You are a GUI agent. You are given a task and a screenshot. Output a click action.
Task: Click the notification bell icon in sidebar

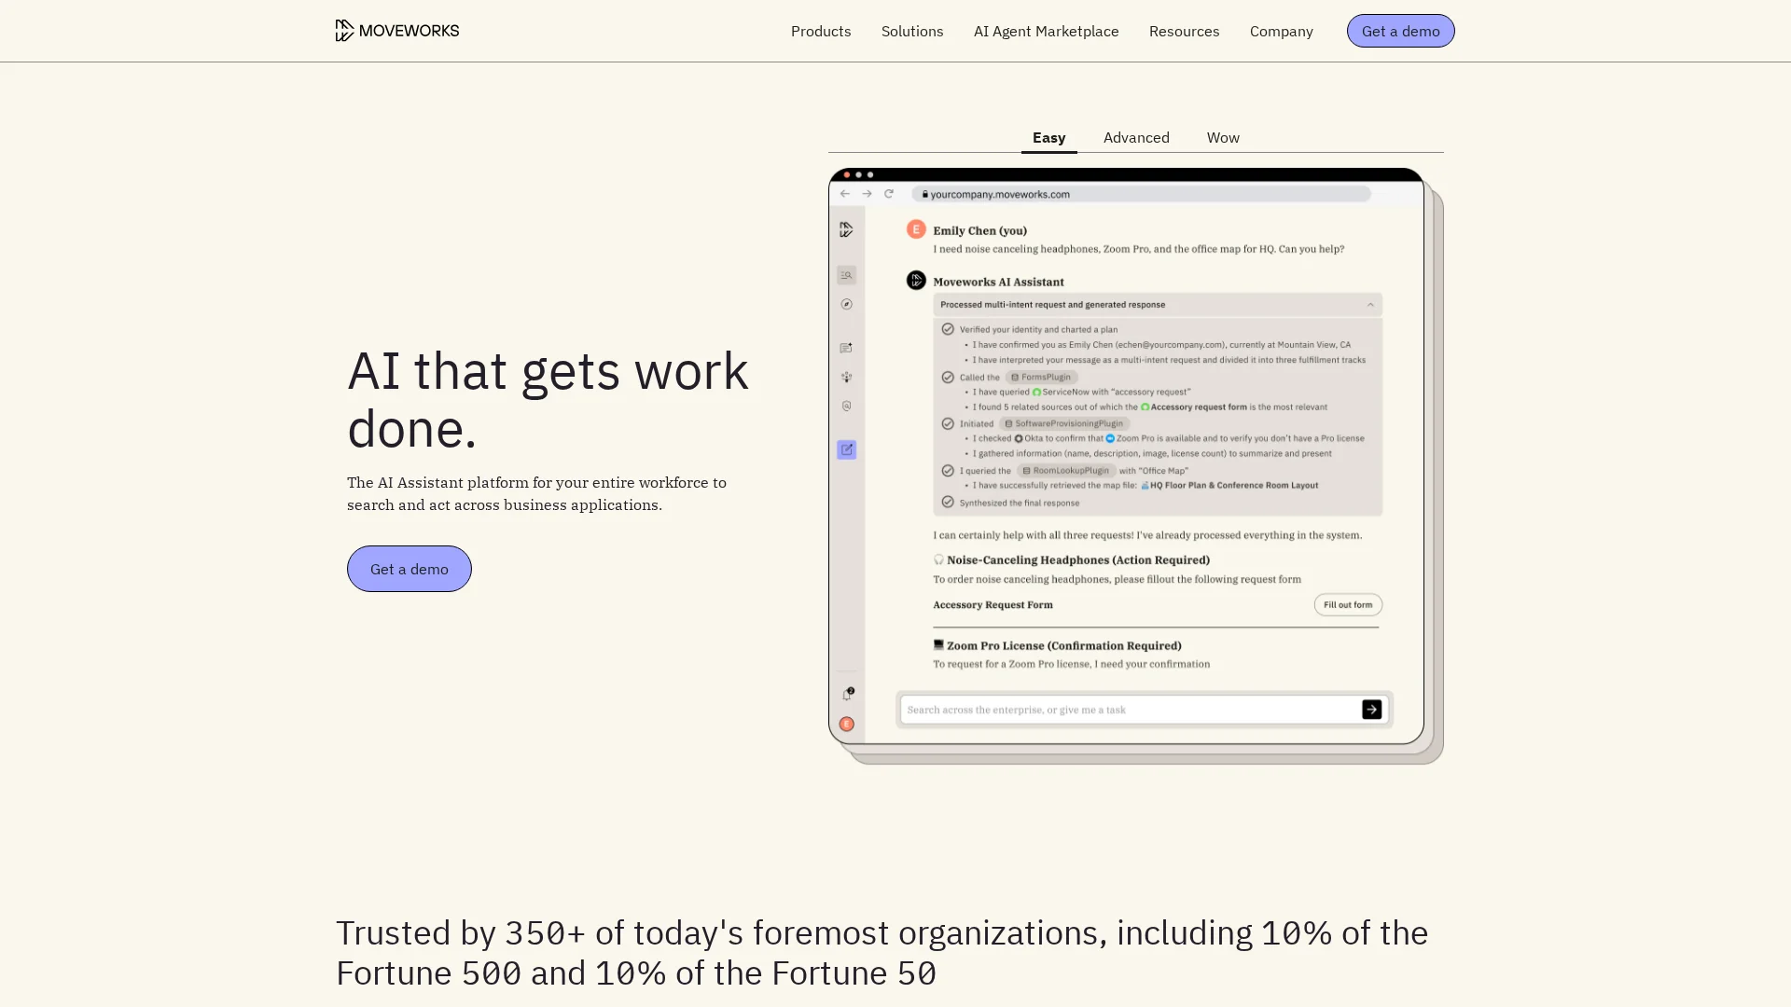click(x=847, y=694)
